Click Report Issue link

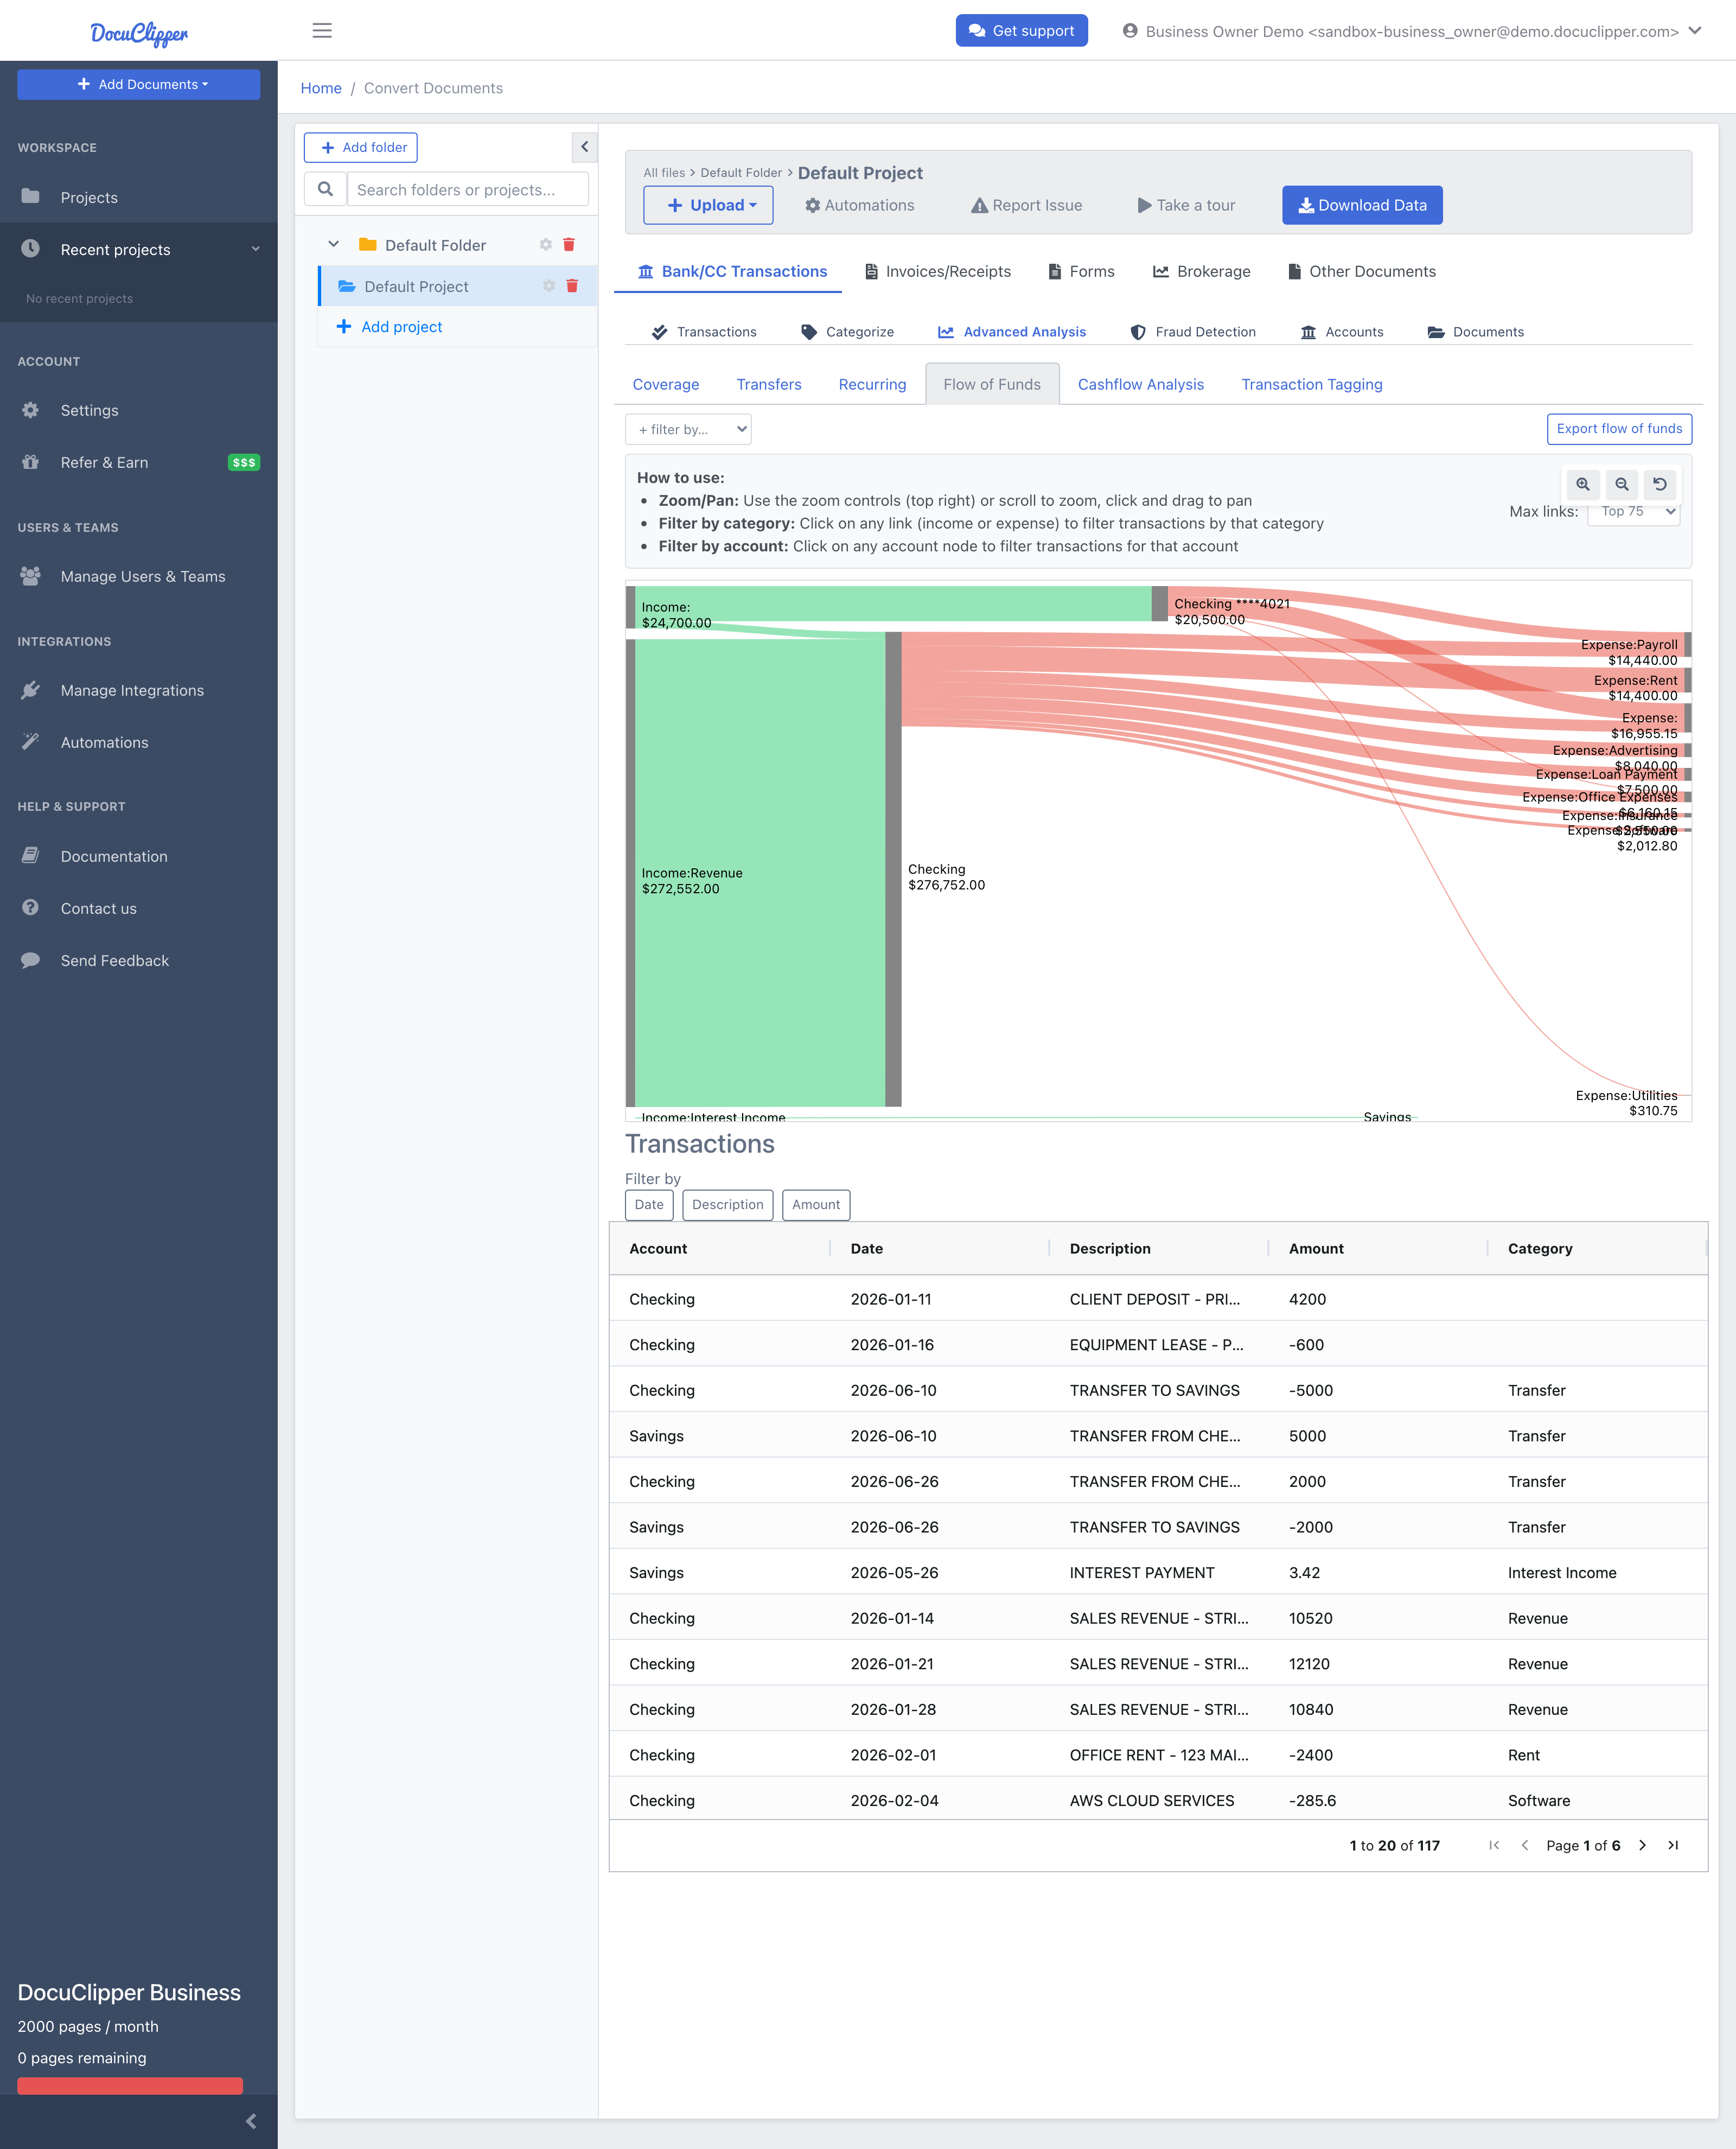click(1027, 205)
